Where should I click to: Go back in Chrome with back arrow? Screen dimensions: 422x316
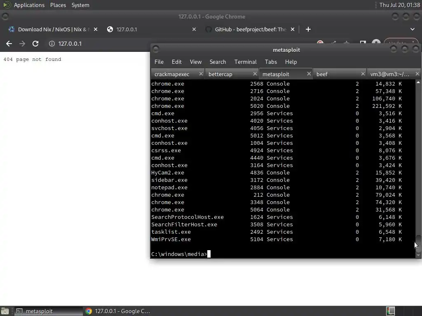9,44
